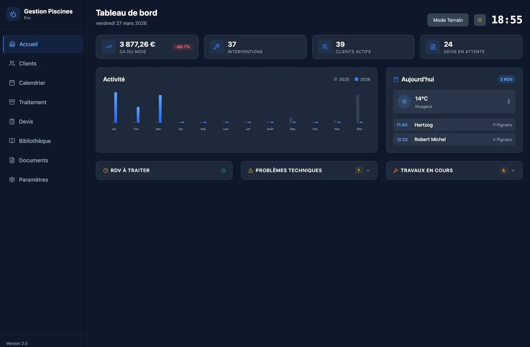Click the hammer icon in Travaux en cours

396,171
